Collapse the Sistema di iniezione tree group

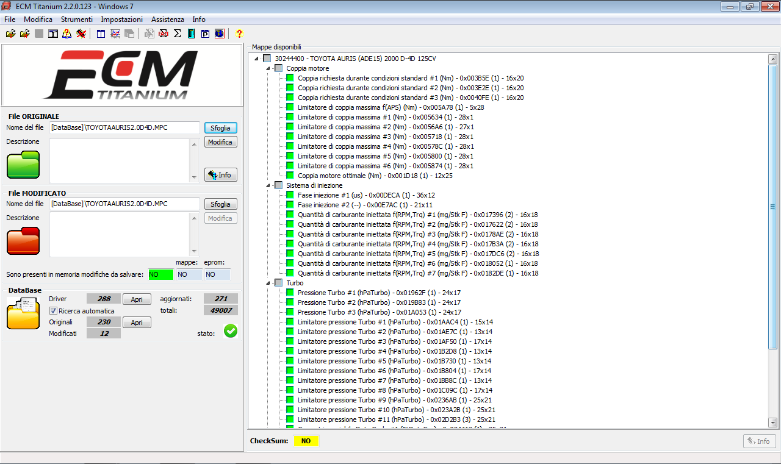tap(268, 185)
